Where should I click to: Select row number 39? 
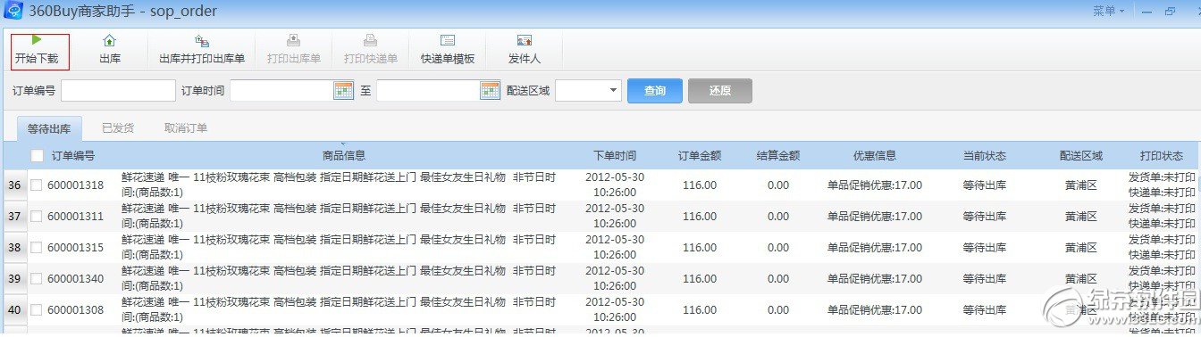click(14, 279)
